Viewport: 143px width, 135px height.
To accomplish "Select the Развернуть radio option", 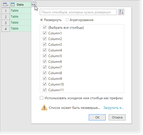I will pos(42,20).
